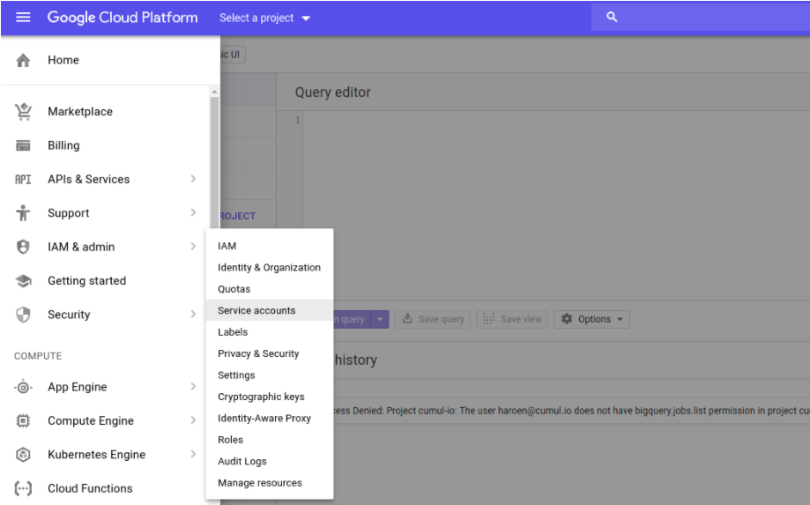Viewport: 810px width, 505px height.
Task: Click the APIs & Services icon
Action: [x=24, y=180]
